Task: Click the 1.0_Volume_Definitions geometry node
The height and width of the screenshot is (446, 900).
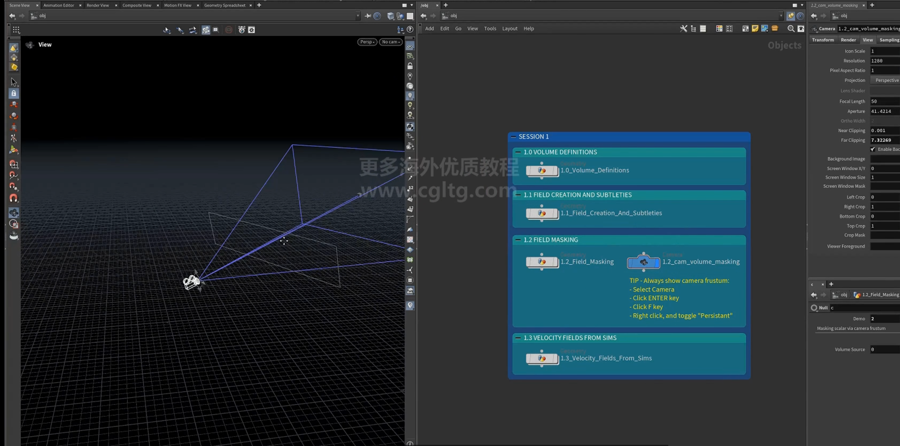Action: [x=542, y=170]
